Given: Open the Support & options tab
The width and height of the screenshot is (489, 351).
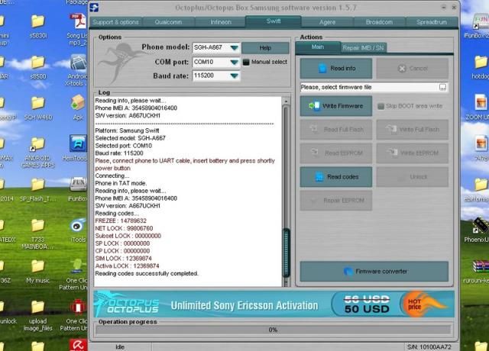Looking at the screenshot, I should [116, 22].
